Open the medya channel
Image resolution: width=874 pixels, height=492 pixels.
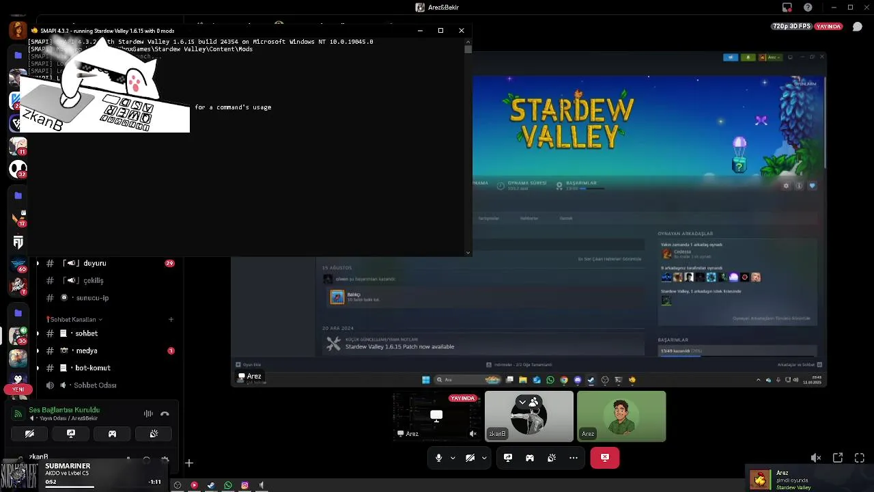[x=86, y=351]
